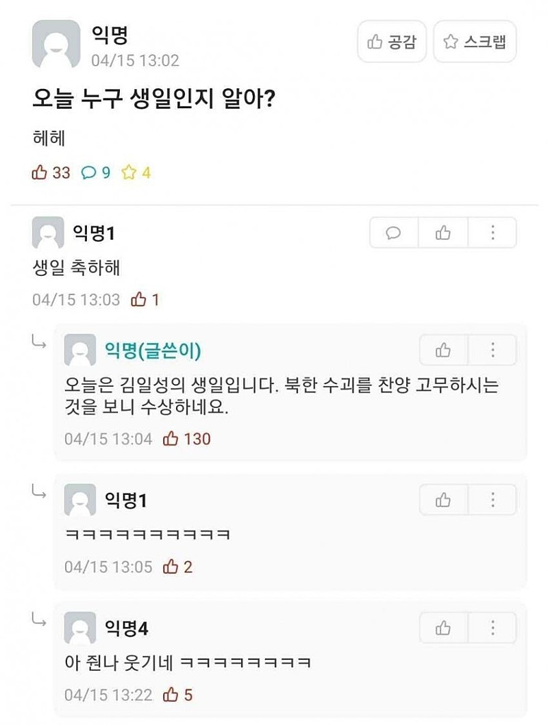Viewport: 548px width, 725px height.
Task: Click the 스크랩 scrap button
Action: [x=475, y=42]
